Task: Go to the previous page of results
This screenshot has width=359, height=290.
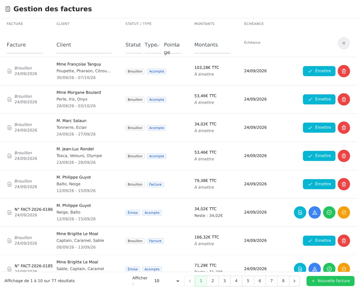Action: [x=190, y=281]
